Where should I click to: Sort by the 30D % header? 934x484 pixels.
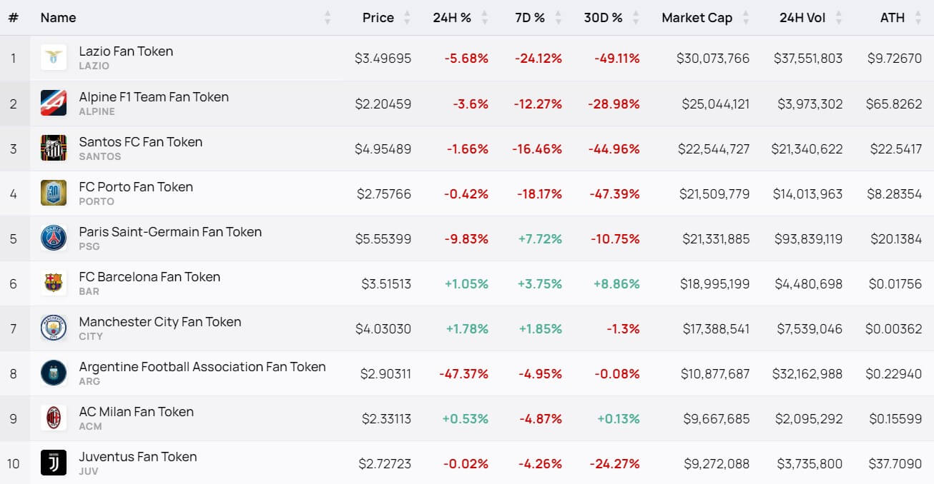pyautogui.click(x=602, y=18)
